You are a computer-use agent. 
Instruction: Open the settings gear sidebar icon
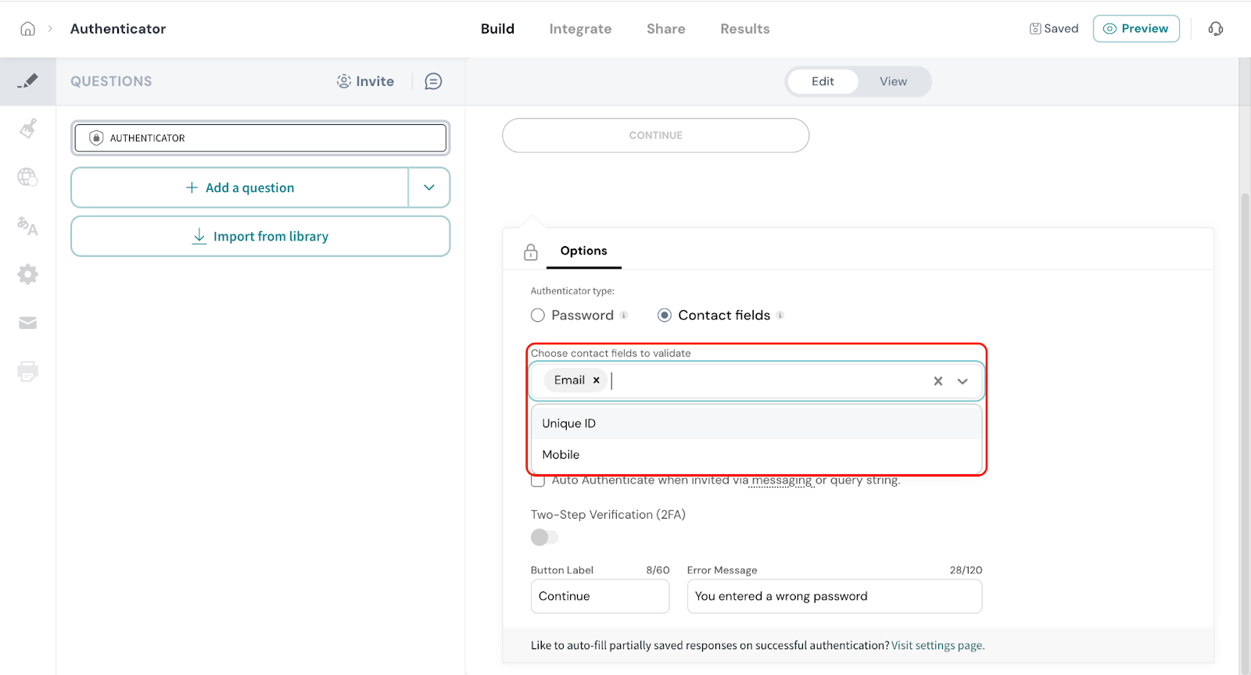[x=28, y=274]
